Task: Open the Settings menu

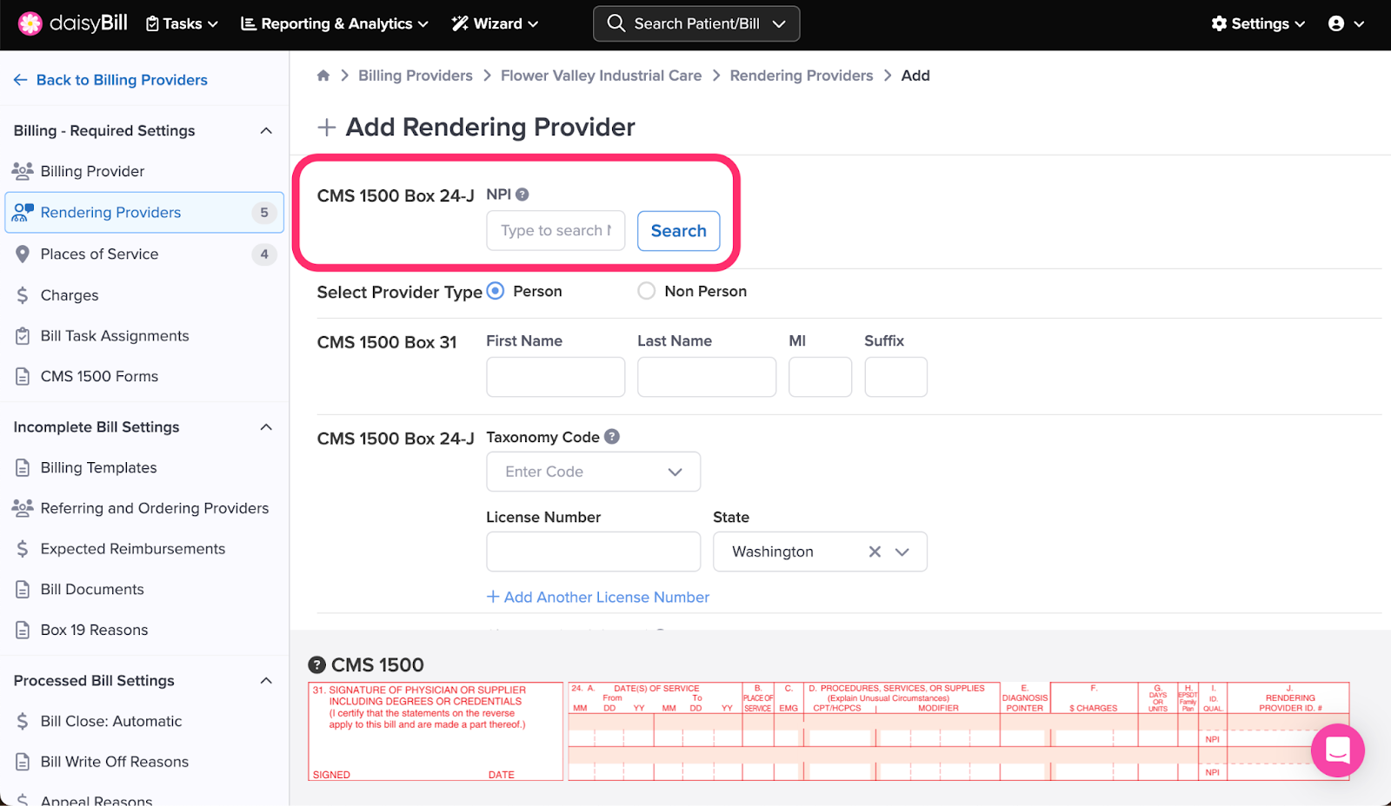Action: 1258,23
